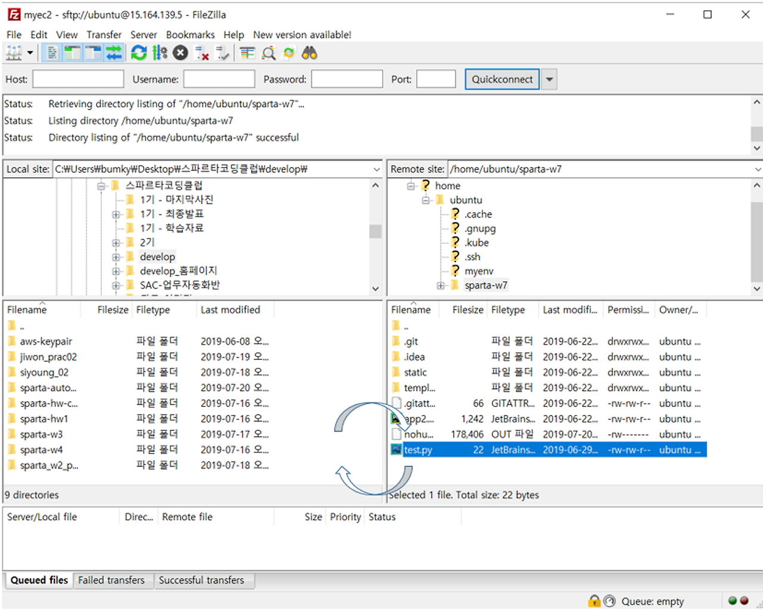The width and height of the screenshot is (763, 611).
Task: Select the siyoung_02 local folder
Action: (x=44, y=373)
